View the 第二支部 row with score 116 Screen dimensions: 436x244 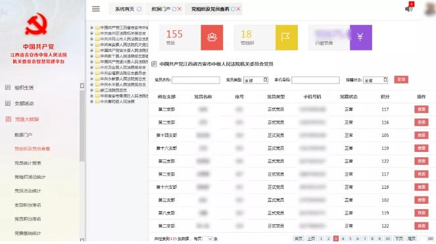coord(422,122)
